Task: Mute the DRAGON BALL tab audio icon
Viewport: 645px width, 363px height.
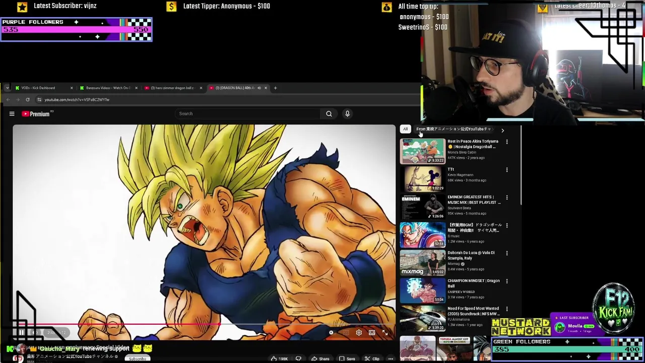Action: click(x=259, y=88)
